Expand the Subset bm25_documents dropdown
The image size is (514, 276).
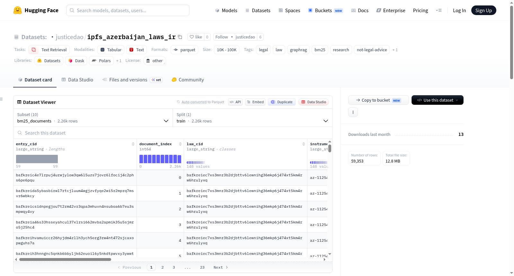coord(93,118)
